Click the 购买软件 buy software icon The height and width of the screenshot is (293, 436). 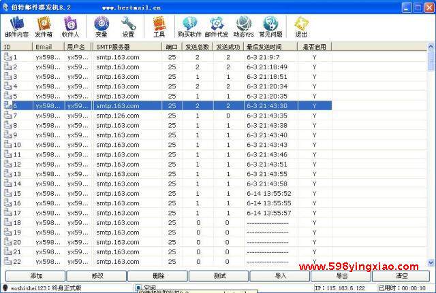coord(189,27)
